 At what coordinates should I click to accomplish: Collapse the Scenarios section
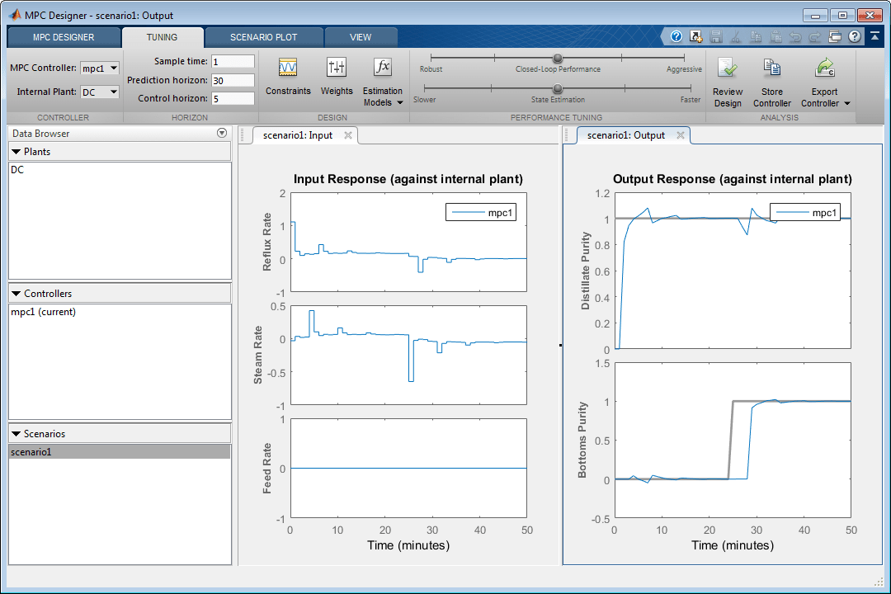(16, 433)
